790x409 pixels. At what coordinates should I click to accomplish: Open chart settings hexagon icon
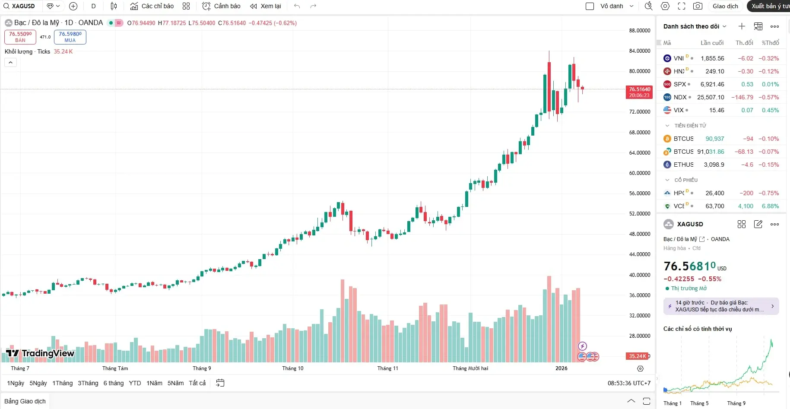665,6
